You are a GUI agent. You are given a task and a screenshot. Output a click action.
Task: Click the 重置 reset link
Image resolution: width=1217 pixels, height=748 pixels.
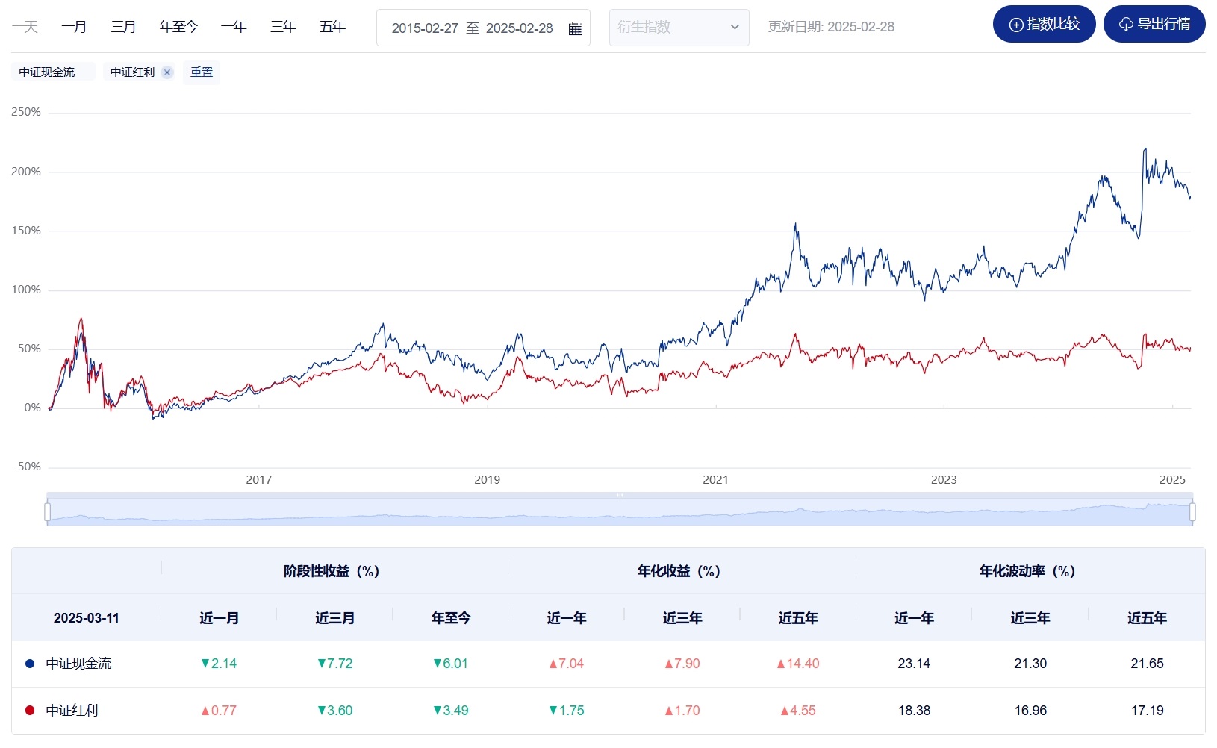pos(202,72)
